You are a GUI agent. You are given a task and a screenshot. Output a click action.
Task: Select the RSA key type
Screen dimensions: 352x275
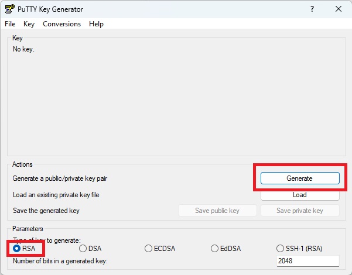pyautogui.click(x=24, y=249)
